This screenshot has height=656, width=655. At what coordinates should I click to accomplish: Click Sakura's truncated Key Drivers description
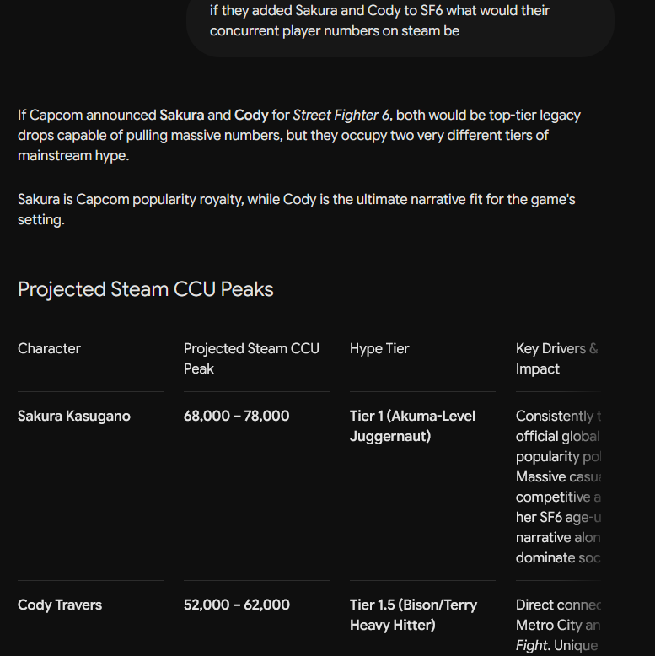coord(558,487)
